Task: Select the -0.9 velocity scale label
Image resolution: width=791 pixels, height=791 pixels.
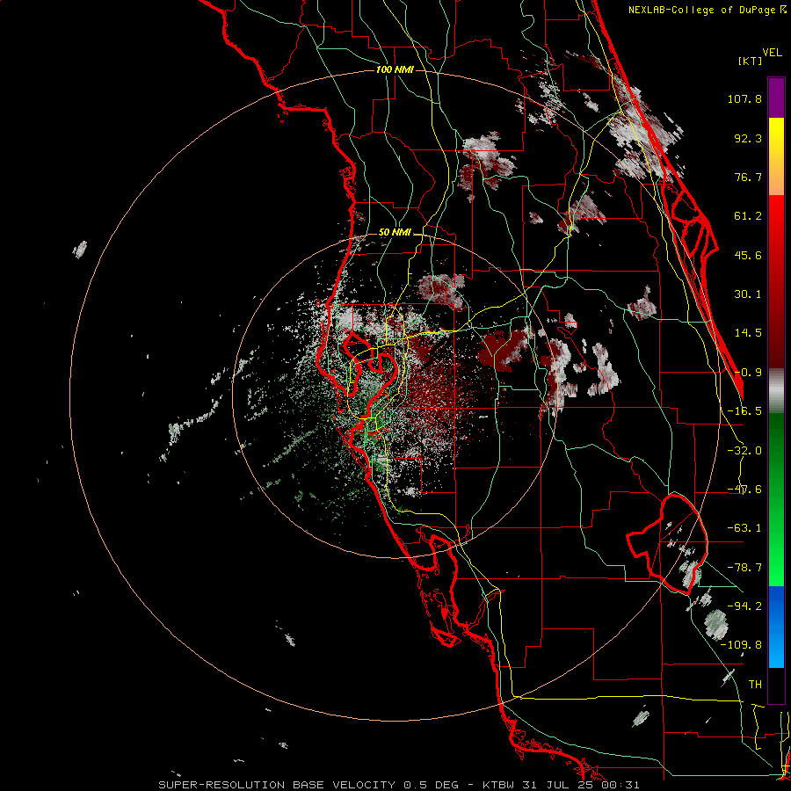Action: pos(748,373)
